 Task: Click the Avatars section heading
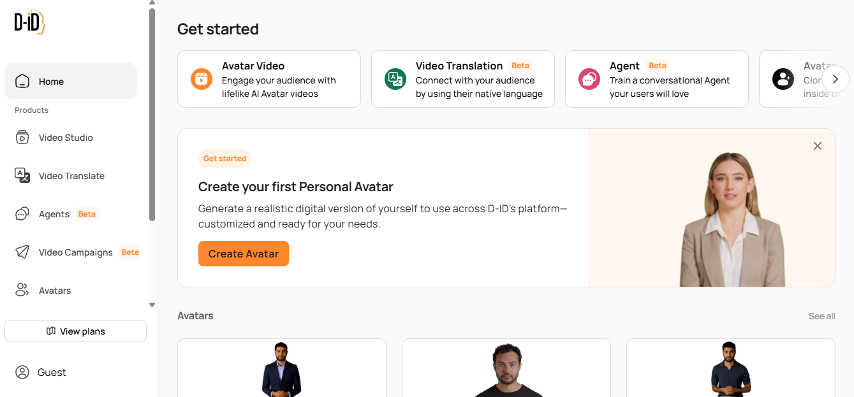point(195,315)
